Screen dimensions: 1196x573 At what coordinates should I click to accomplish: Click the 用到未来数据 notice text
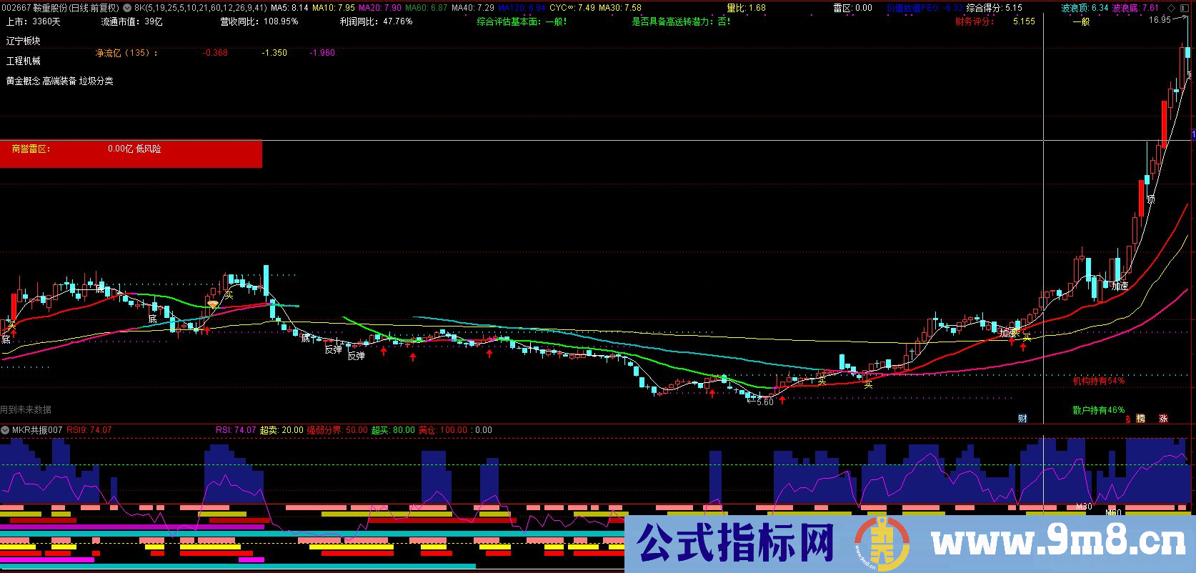click(x=26, y=409)
